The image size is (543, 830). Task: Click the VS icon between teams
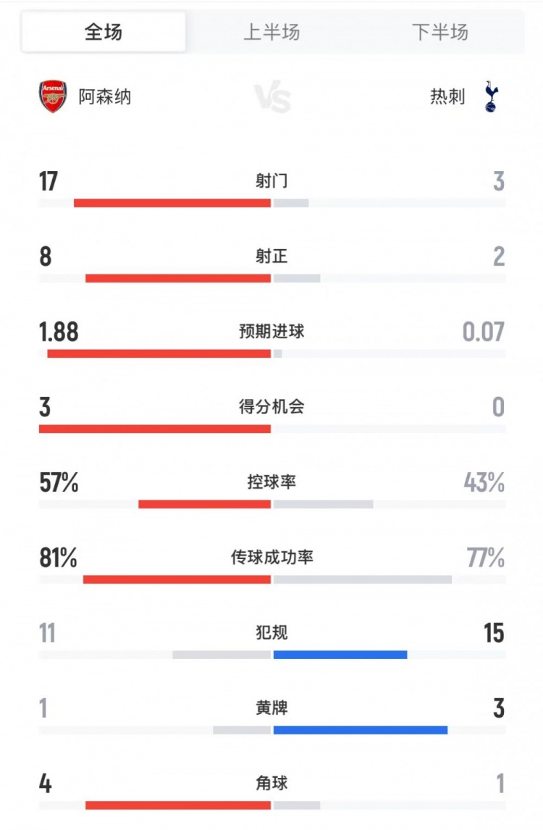coord(272,98)
